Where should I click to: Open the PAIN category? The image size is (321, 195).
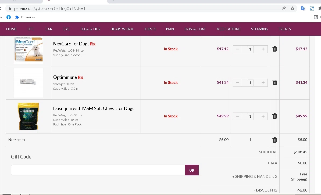pyautogui.click(x=170, y=29)
